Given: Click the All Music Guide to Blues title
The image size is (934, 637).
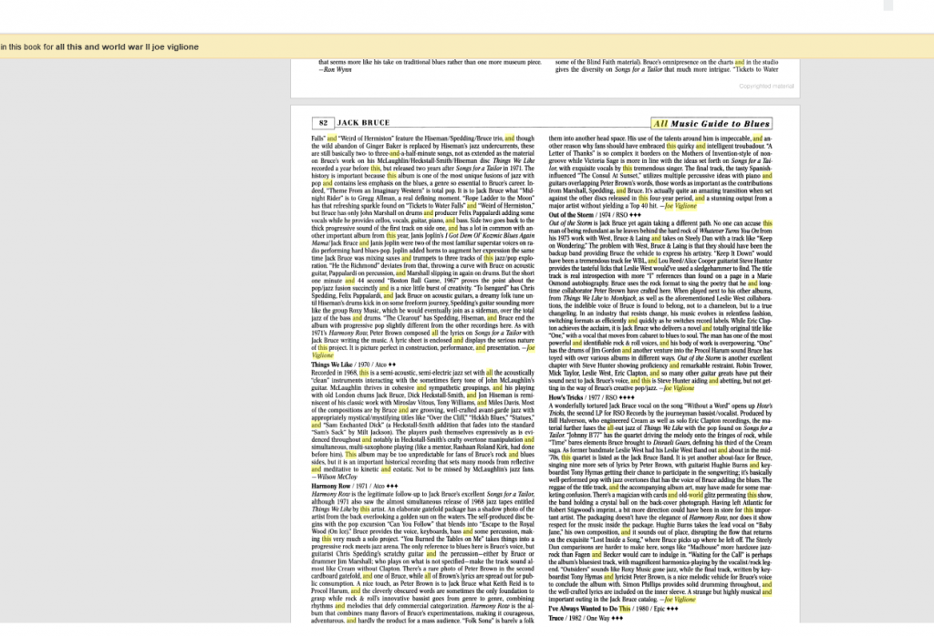Looking at the screenshot, I should tap(711, 123).
